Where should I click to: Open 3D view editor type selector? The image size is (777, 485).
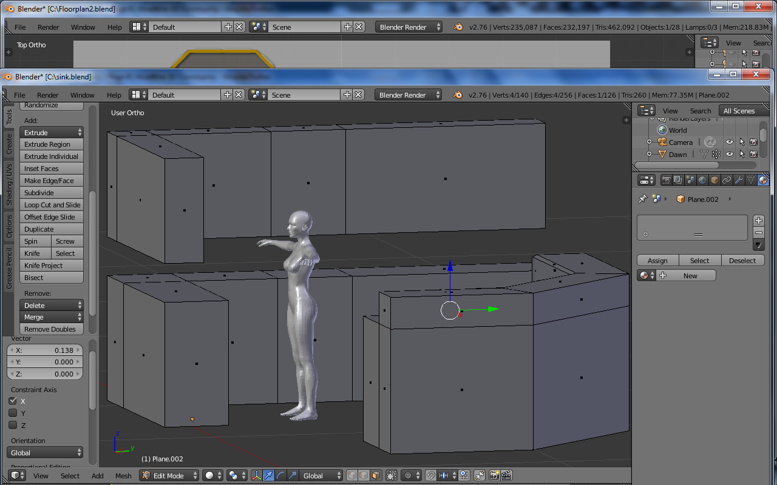point(18,476)
